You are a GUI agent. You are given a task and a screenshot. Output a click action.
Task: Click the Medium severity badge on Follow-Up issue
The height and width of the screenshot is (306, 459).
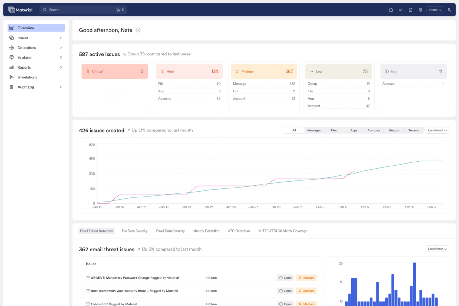(x=306, y=304)
